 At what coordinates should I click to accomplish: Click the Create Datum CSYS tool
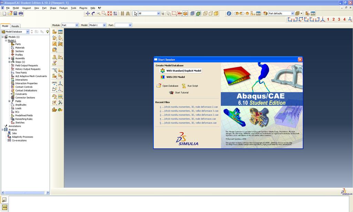pyautogui.click(x=60, y=83)
